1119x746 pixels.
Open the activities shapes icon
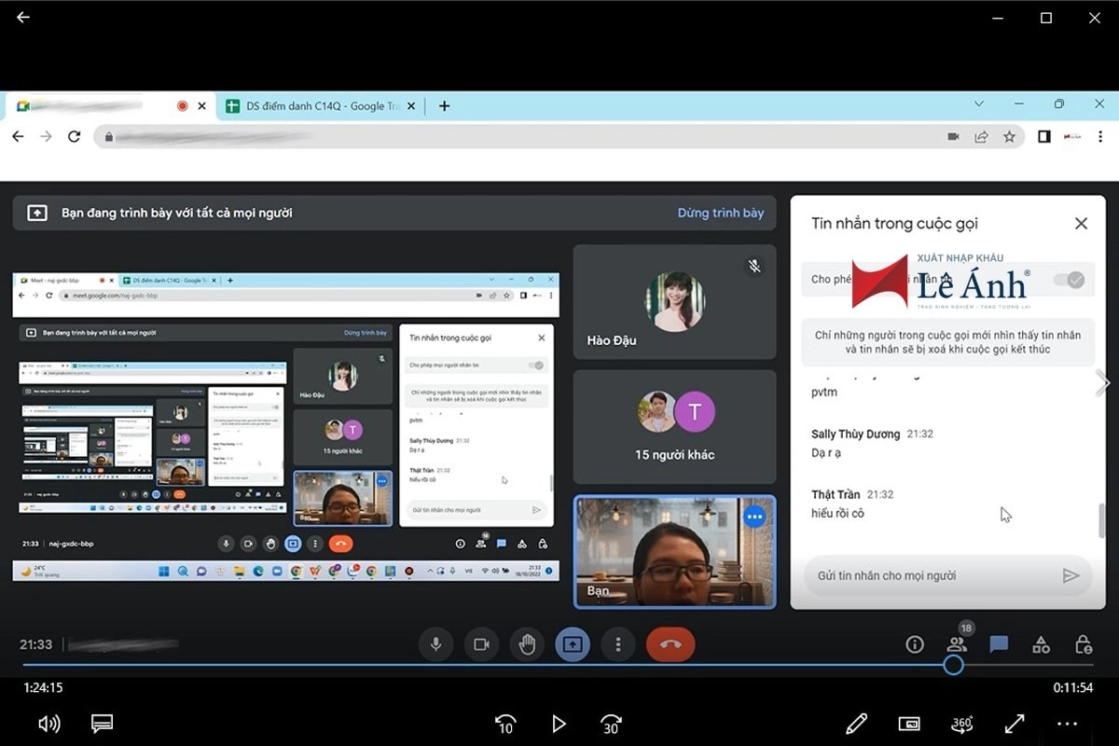[x=1041, y=644]
